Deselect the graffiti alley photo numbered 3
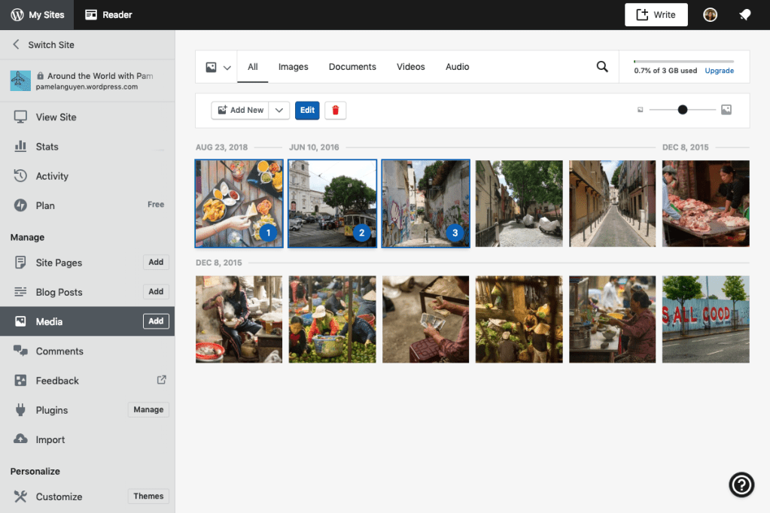Viewport: 770px width, 513px height. click(x=425, y=203)
